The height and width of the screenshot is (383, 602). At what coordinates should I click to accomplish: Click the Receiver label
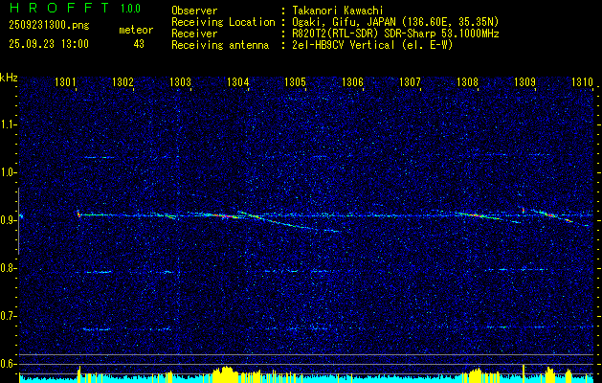pyautogui.click(x=194, y=34)
